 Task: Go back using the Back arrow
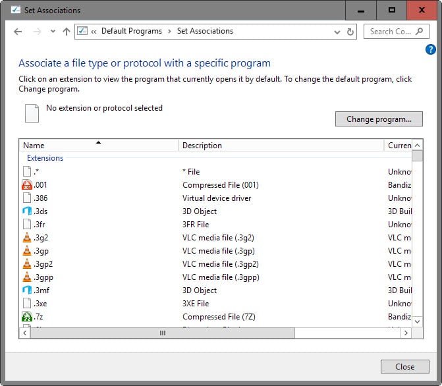[18, 32]
